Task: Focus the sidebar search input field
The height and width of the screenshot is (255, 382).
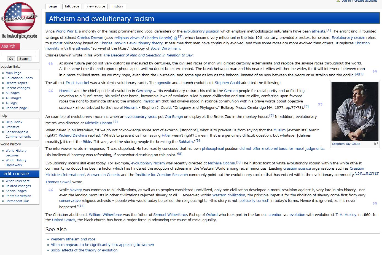Action: (19, 54)
